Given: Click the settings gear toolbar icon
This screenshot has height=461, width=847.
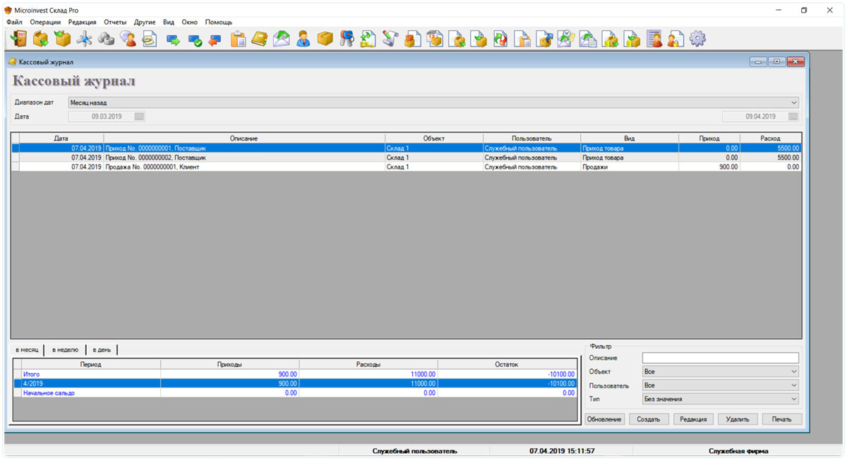Looking at the screenshot, I should coord(697,39).
